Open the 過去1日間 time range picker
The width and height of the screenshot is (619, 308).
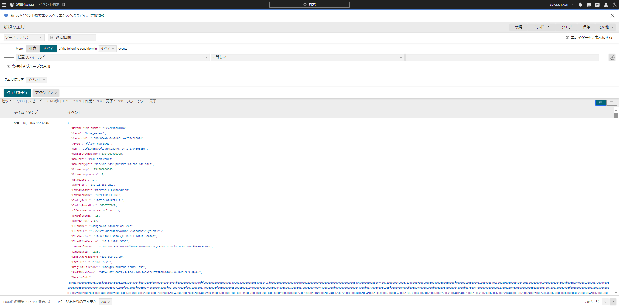tap(72, 38)
